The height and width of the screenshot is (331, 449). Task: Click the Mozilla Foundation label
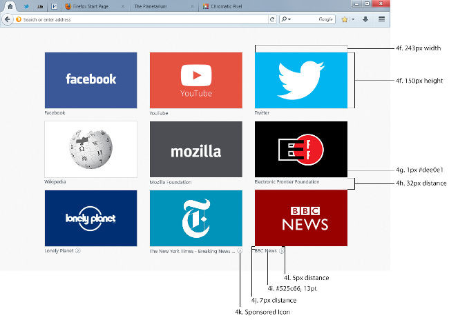(171, 182)
